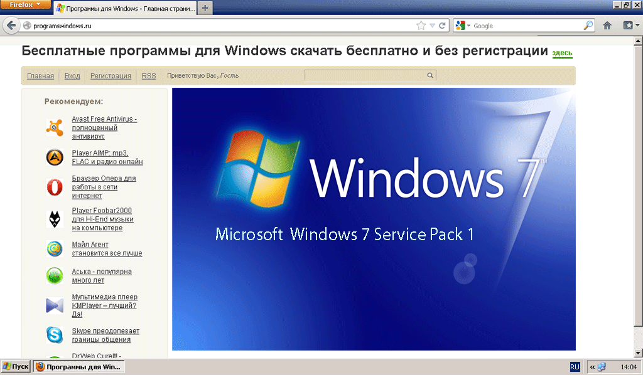
Task: Click the green здесь link
Action: click(x=562, y=53)
